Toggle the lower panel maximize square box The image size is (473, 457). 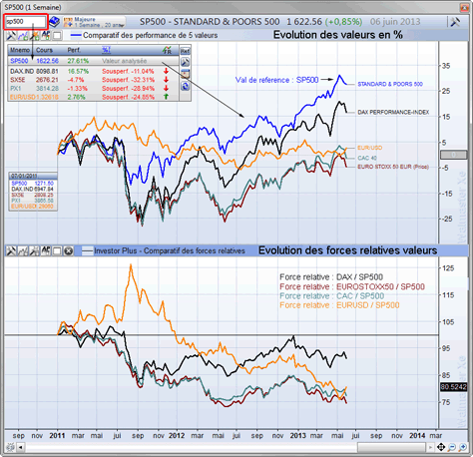[x=57, y=251]
